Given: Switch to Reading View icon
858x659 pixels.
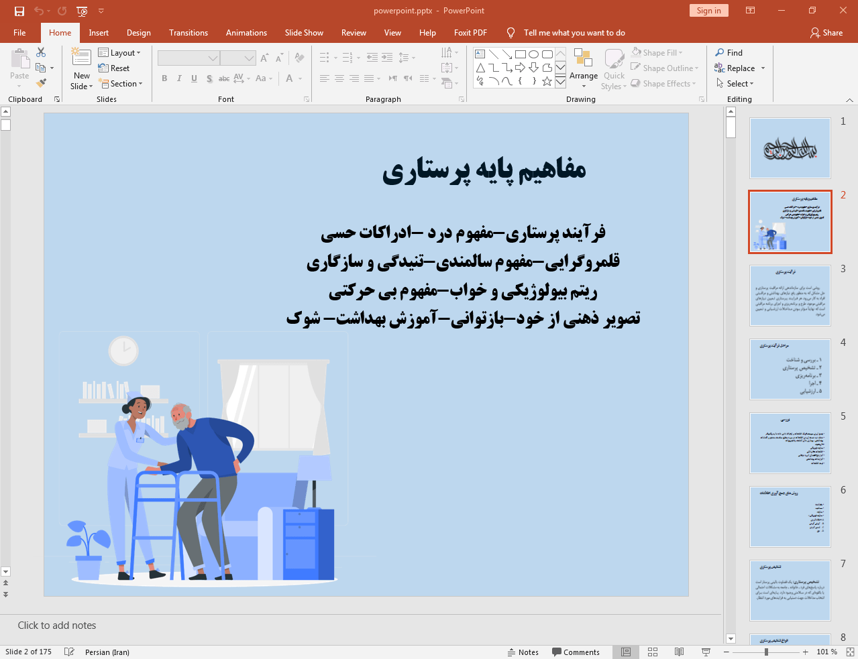Looking at the screenshot, I should (679, 652).
